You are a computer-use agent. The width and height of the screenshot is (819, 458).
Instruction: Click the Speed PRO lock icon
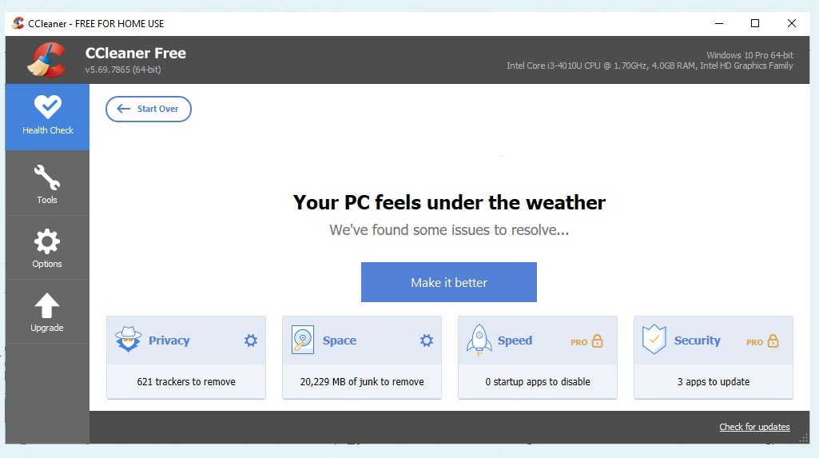(597, 341)
